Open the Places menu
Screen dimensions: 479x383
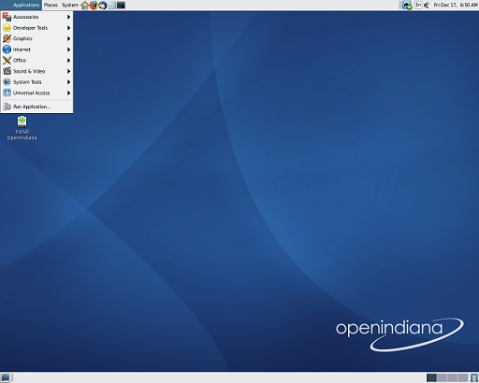(x=51, y=5)
